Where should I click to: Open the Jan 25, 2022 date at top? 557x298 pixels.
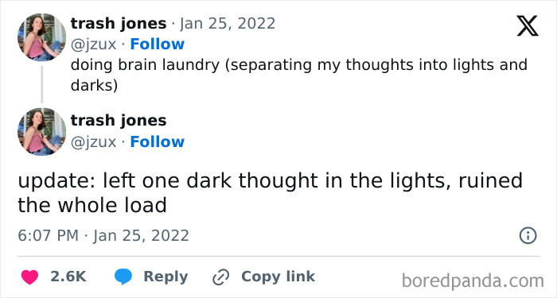[x=228, y=24]
